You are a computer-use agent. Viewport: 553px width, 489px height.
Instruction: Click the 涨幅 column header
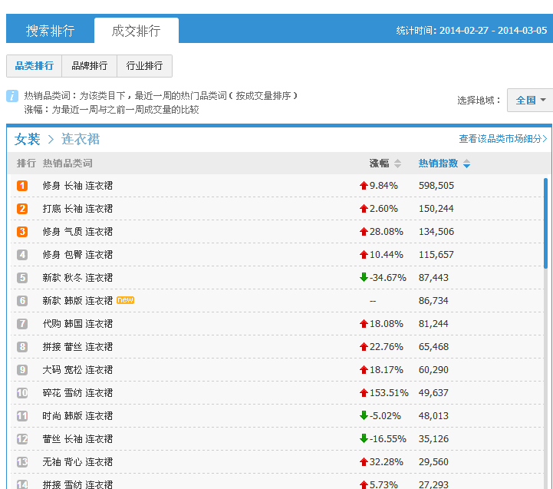tap(379, 163)
